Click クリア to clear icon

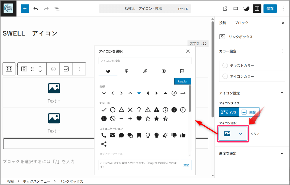(x=255, y=134)
